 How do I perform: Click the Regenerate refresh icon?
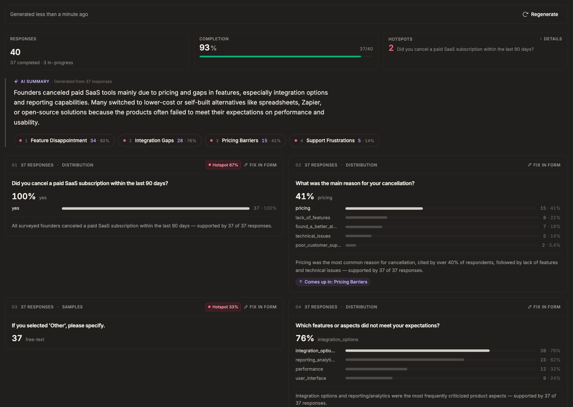pyautogui.click(x=525, y=14)
